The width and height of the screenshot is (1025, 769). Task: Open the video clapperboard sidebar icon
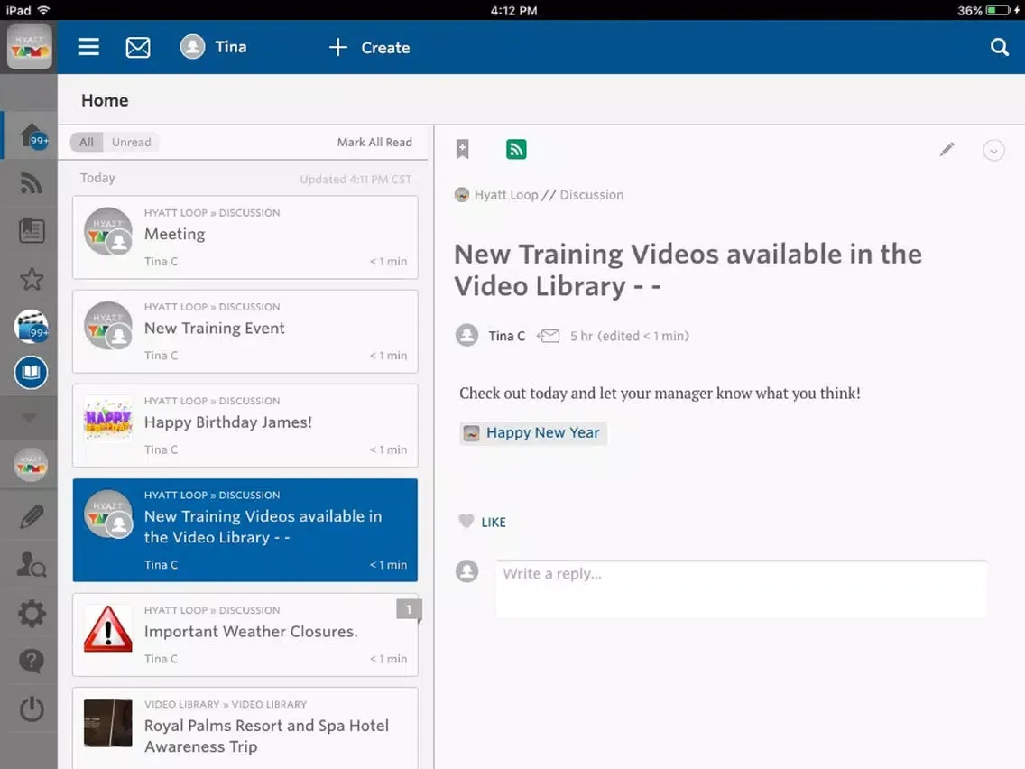coord(32,326)
